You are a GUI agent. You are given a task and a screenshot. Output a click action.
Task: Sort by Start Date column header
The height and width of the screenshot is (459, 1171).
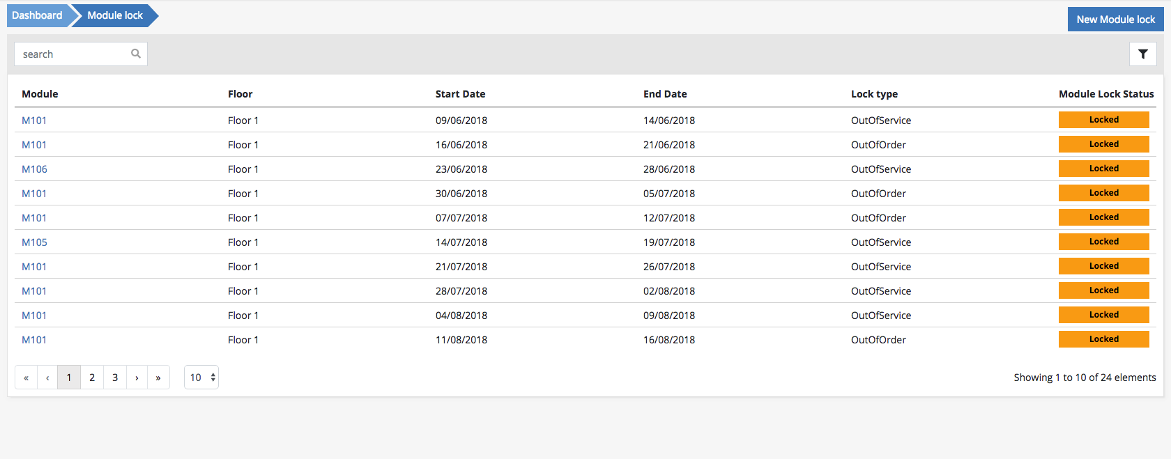[x=460, y=94]
